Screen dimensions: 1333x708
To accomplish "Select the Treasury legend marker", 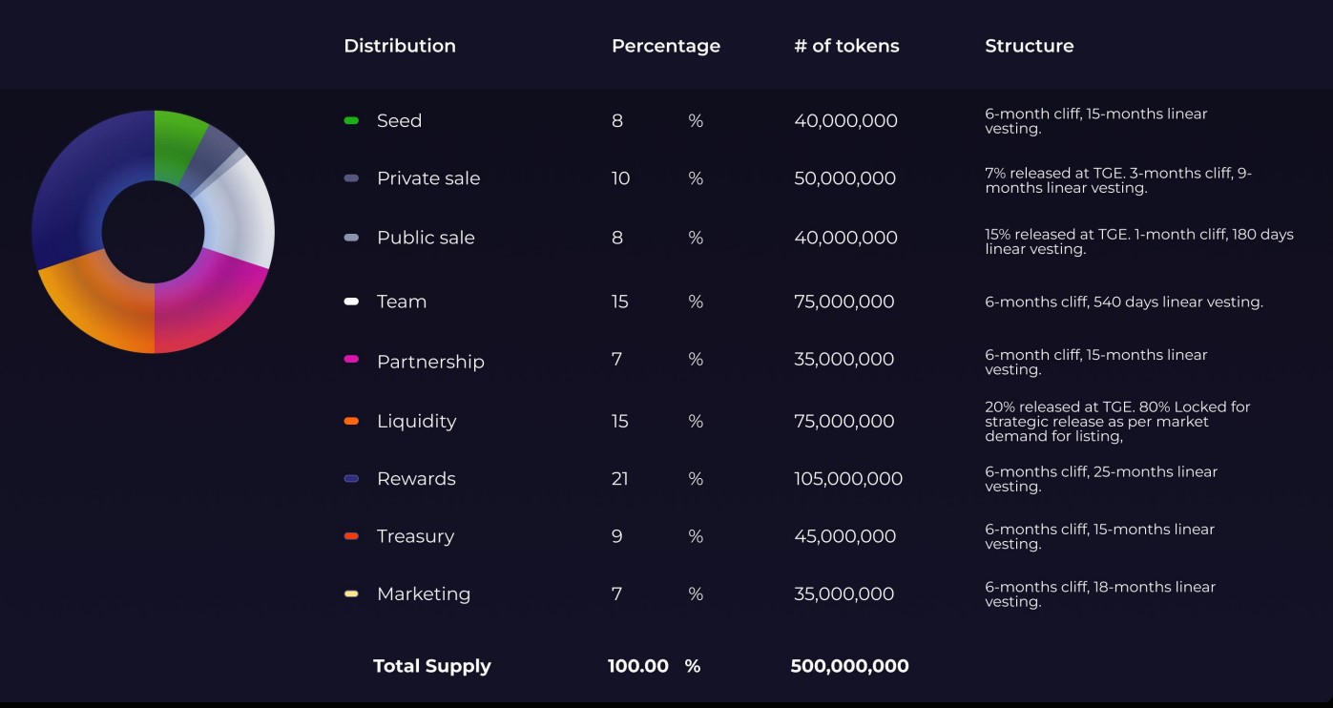I will 352,536.
